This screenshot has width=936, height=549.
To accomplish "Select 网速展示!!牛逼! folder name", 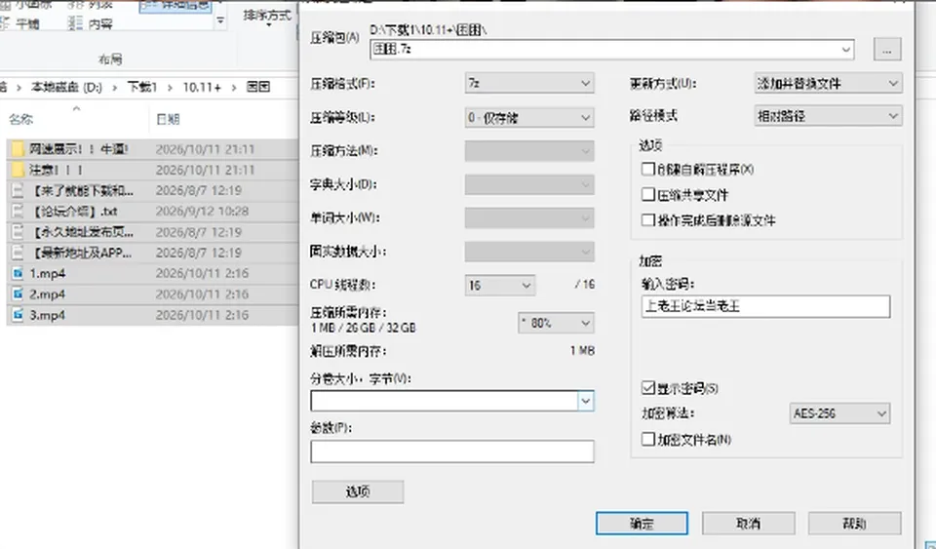I will tap(79, 149).
